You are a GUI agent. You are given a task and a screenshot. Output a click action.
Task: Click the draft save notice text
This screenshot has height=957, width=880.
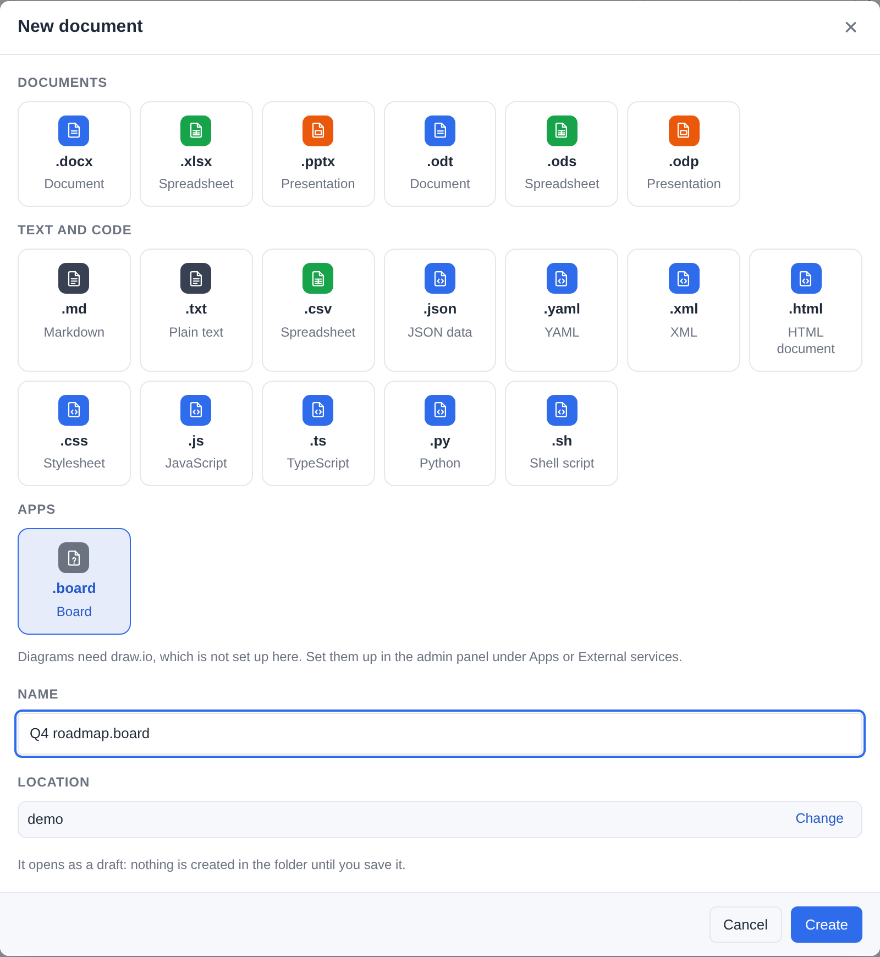click(211, 865)
